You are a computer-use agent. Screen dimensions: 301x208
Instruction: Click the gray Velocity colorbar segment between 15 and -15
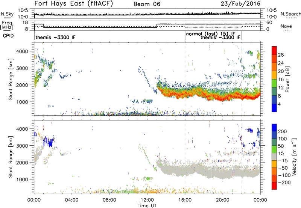[x=274, y=157]
